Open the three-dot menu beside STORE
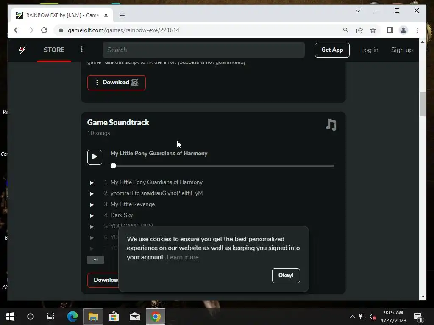This screenshot has width=434, height=325. (x=81, y=49)
